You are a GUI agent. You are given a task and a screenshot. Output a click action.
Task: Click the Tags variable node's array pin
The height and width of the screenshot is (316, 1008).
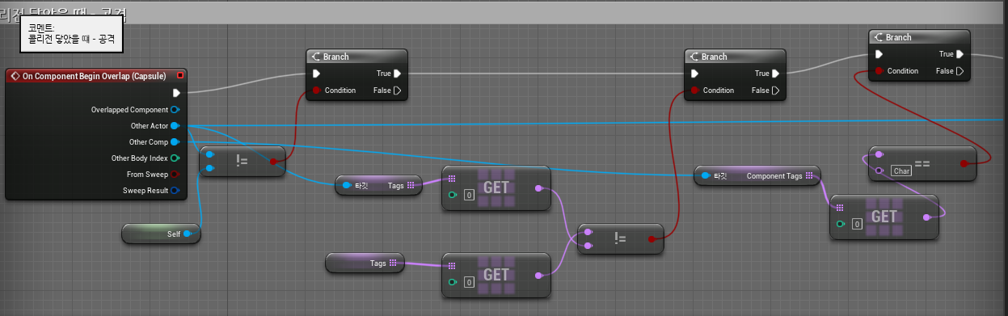393,263
